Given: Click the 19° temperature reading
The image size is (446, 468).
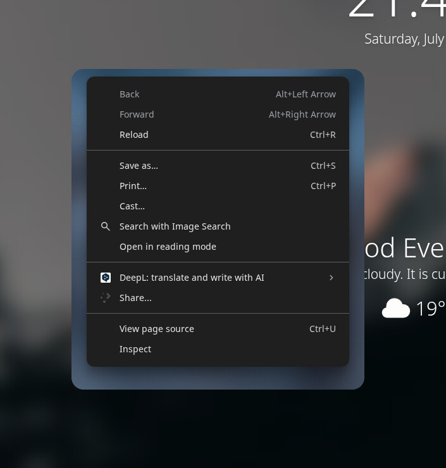Looking at the screenshot, I should click(x=430, y=309).
